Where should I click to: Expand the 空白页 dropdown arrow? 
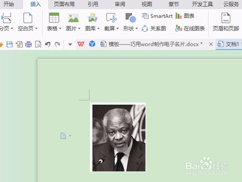(x=36, y=29)
